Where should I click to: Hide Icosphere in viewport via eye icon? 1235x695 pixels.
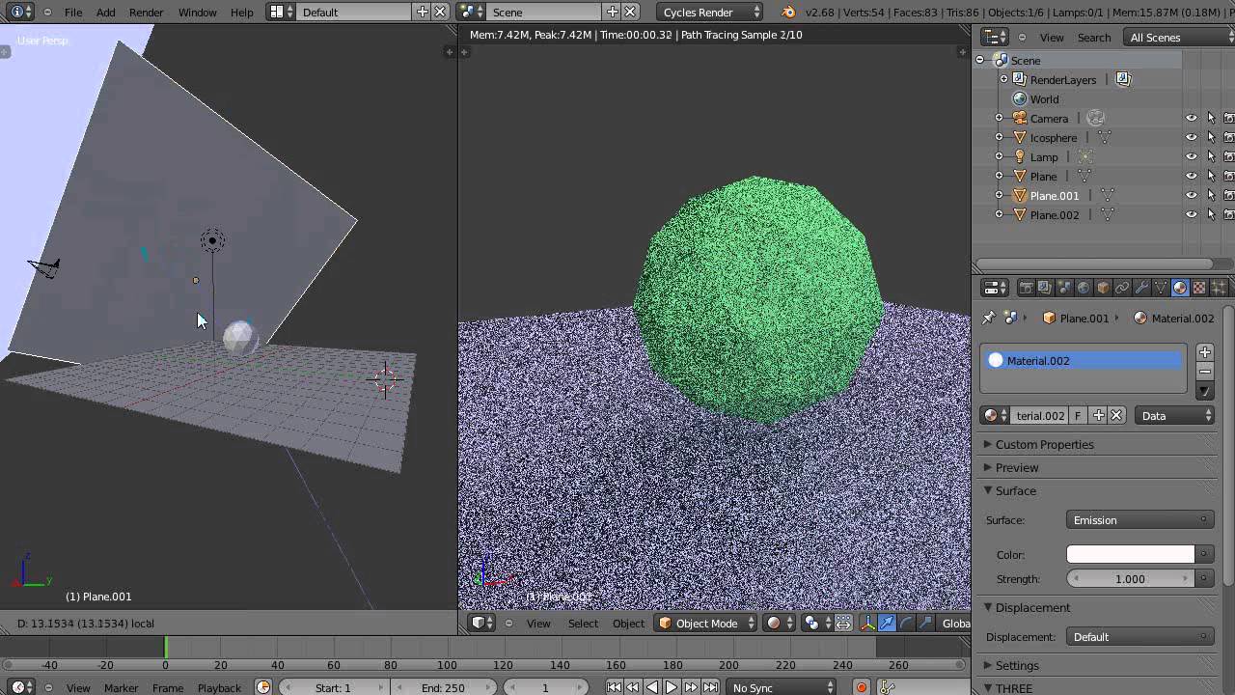1192,138
